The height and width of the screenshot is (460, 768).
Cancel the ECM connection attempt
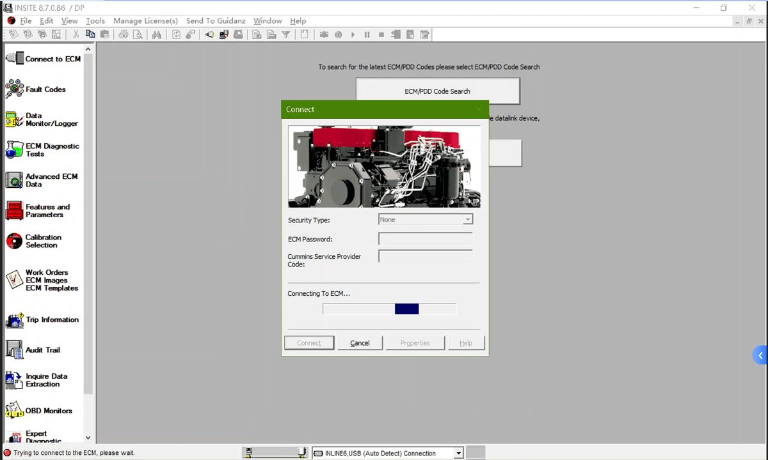click(360, 343)
